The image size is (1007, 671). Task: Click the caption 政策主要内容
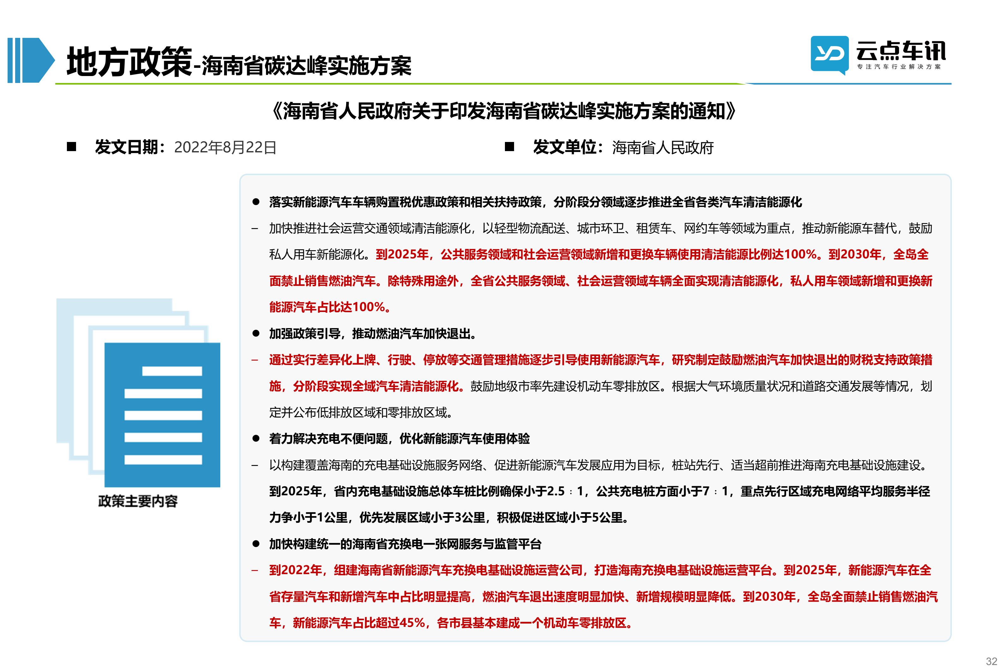138,501
